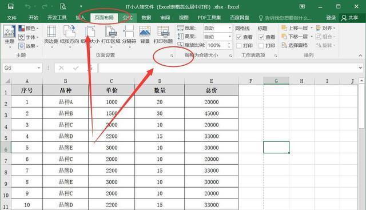Screen dimensions: 366x210
Task: Open the 文件 tab
Action: pos(11,18)
